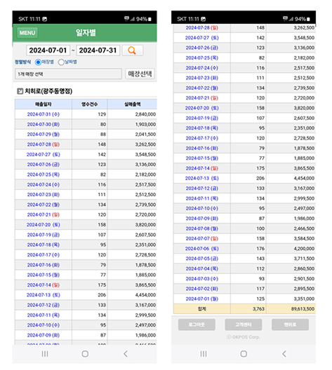Edit end date field 2024-07-31
Viewport: 332px width, 370px height.
pos(98,50)
